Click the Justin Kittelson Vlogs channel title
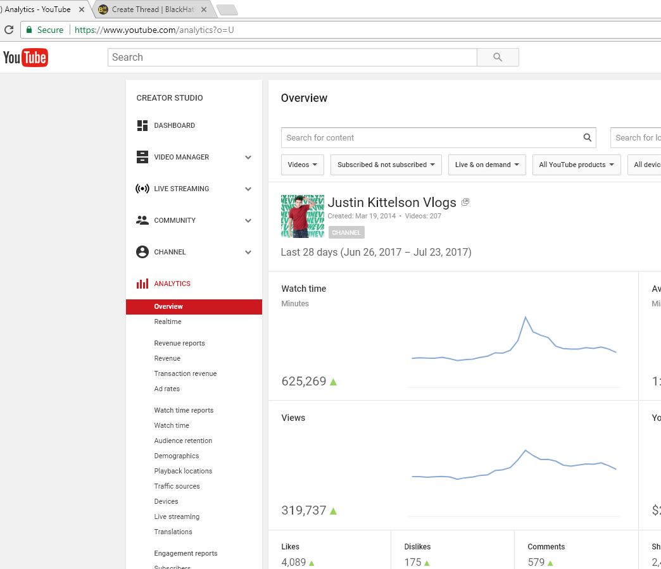Image resolution: width=661 pixels, height=569 pixels. (392, 203)
